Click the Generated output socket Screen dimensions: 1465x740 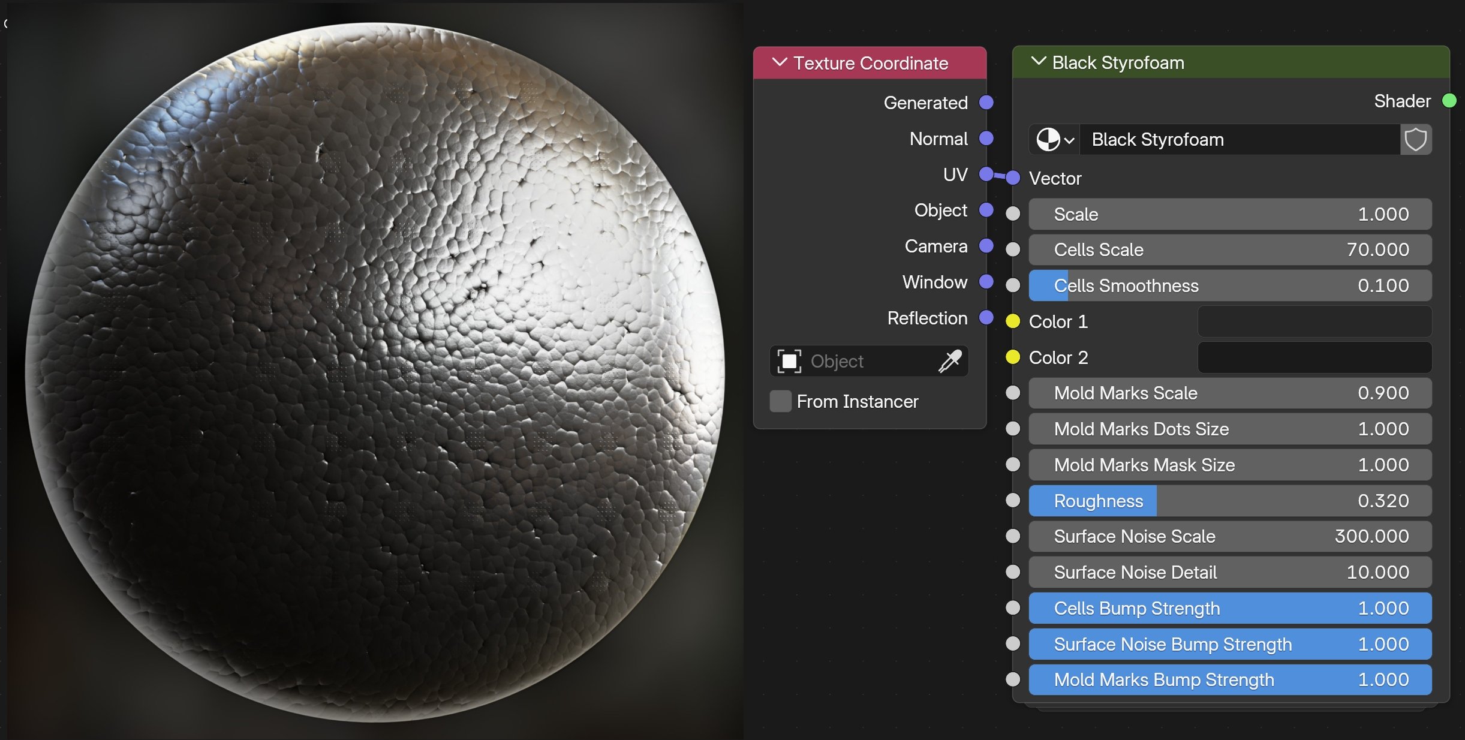[986, 103]
